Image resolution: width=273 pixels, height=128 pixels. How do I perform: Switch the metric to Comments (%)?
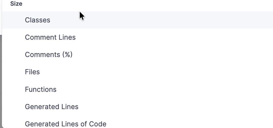click(49, 55)
